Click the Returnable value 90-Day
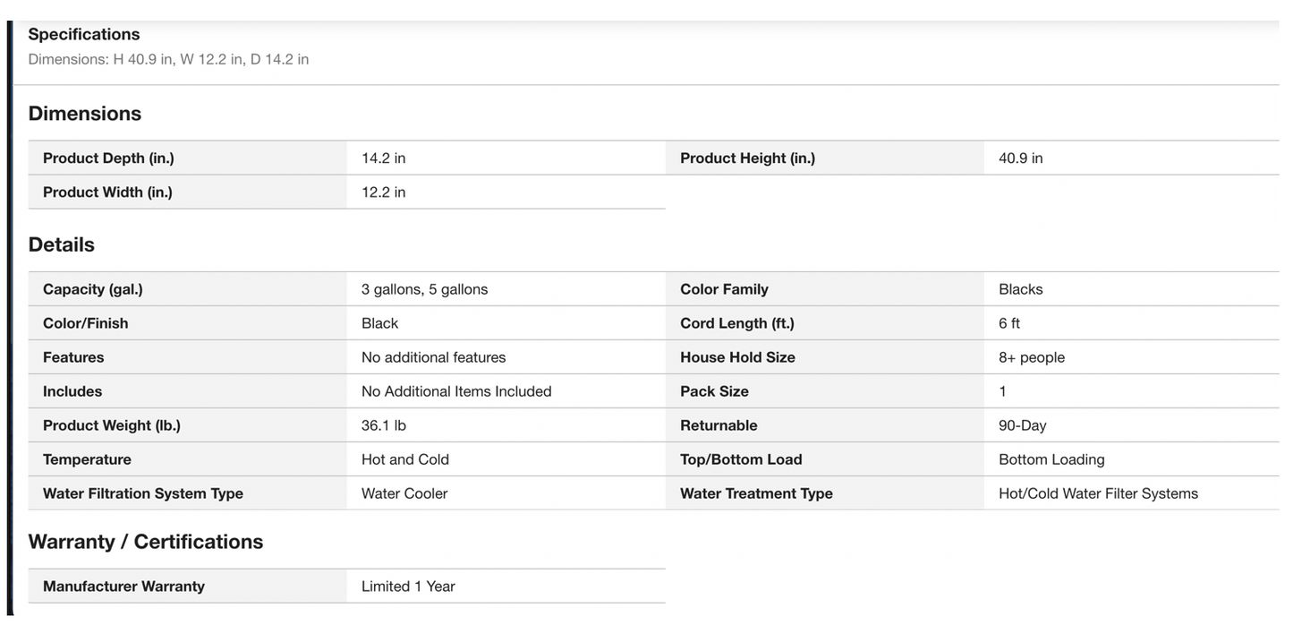 pos(1022,425)
